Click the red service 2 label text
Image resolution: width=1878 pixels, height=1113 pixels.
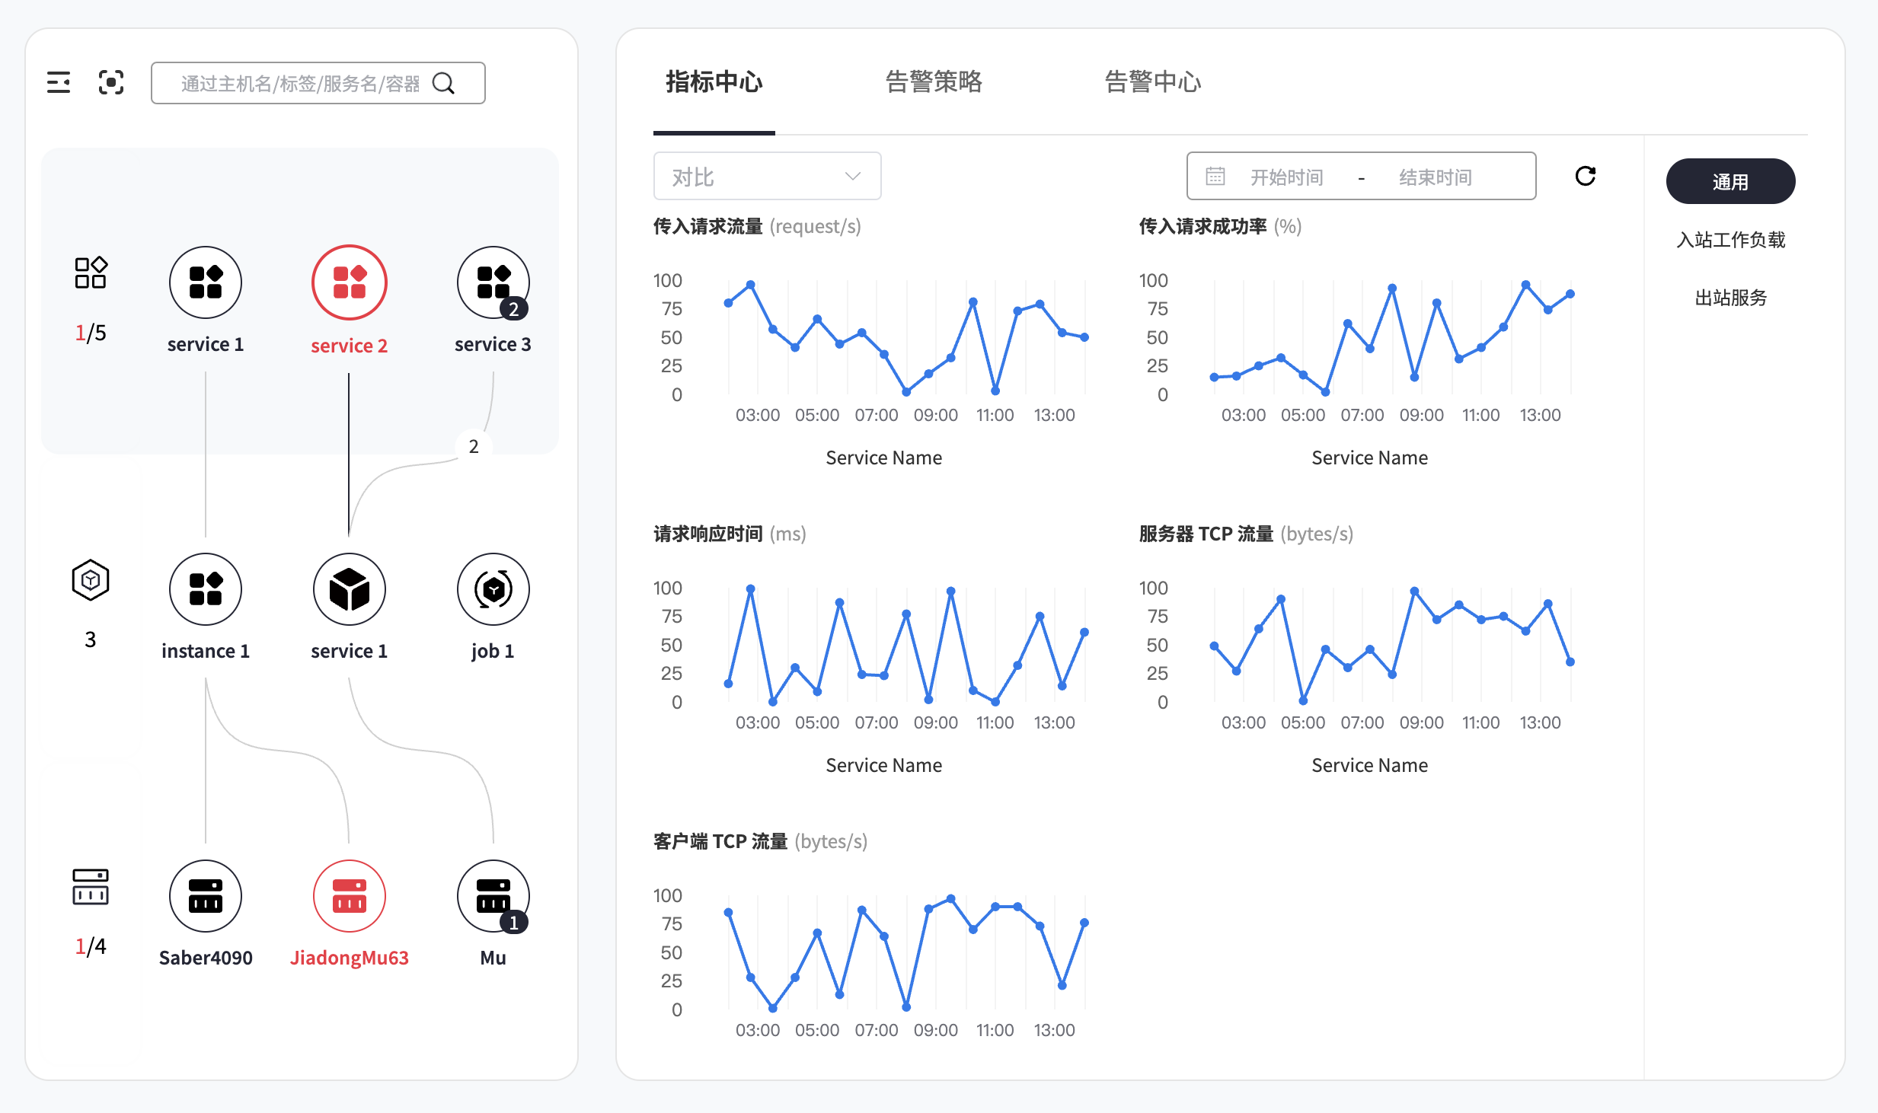[x=350, y=346]
